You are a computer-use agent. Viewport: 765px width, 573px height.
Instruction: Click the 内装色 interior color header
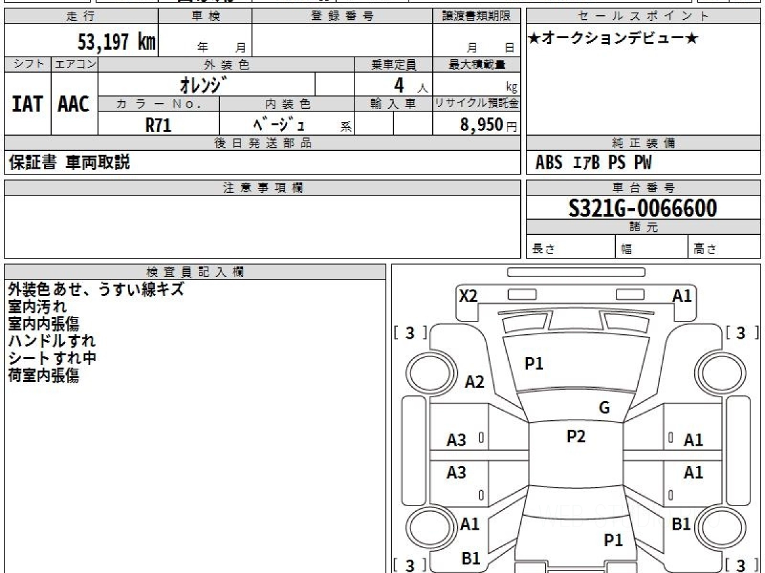pos(287,104)
